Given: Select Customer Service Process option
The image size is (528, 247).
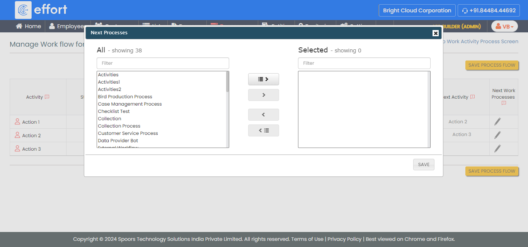Looking at the screenshot, I should point(128,133).
